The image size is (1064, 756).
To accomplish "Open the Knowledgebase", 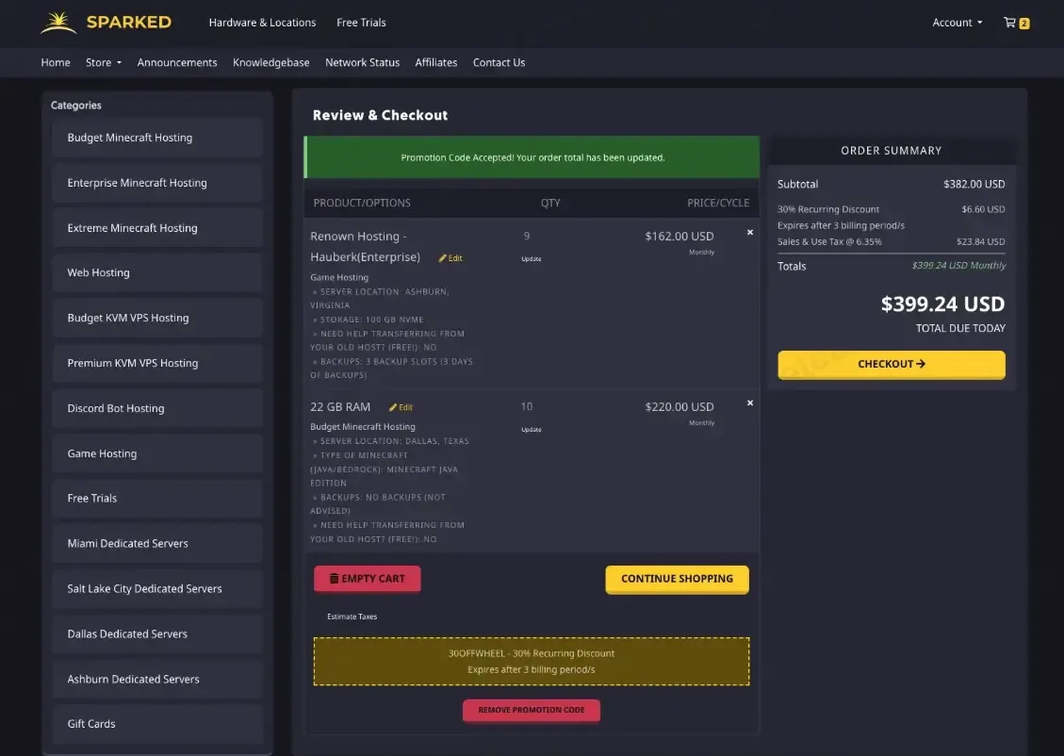I will click(x=270, y=62).
